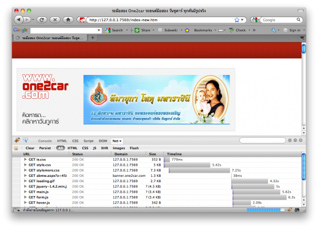Click the spell Check toolbar button

(237, 30)
